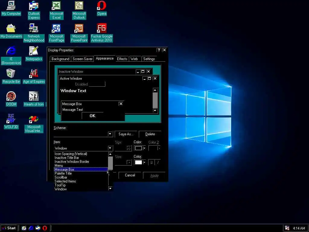Image resolution: width=309 pixels, height=232 pixels.
Task: Open the Recycle Bin icon
Action: pyautogui.click(x=11, y=76)
